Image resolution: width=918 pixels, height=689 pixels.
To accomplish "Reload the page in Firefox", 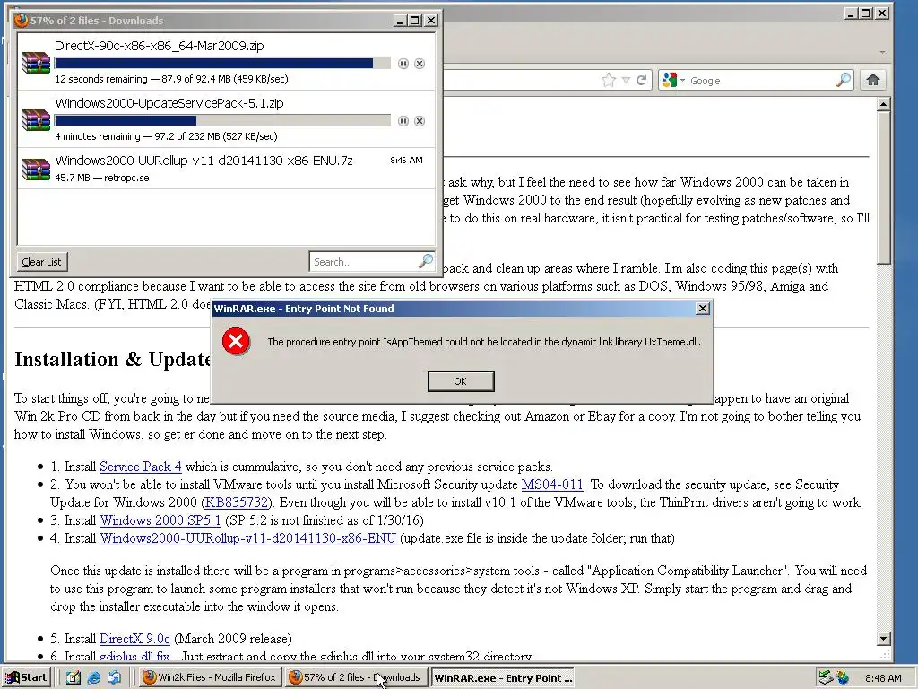I will tap(642, 80).
